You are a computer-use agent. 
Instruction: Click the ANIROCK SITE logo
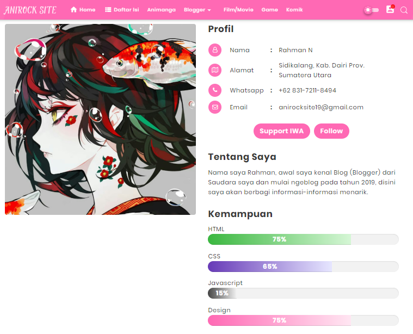(30, 10)
